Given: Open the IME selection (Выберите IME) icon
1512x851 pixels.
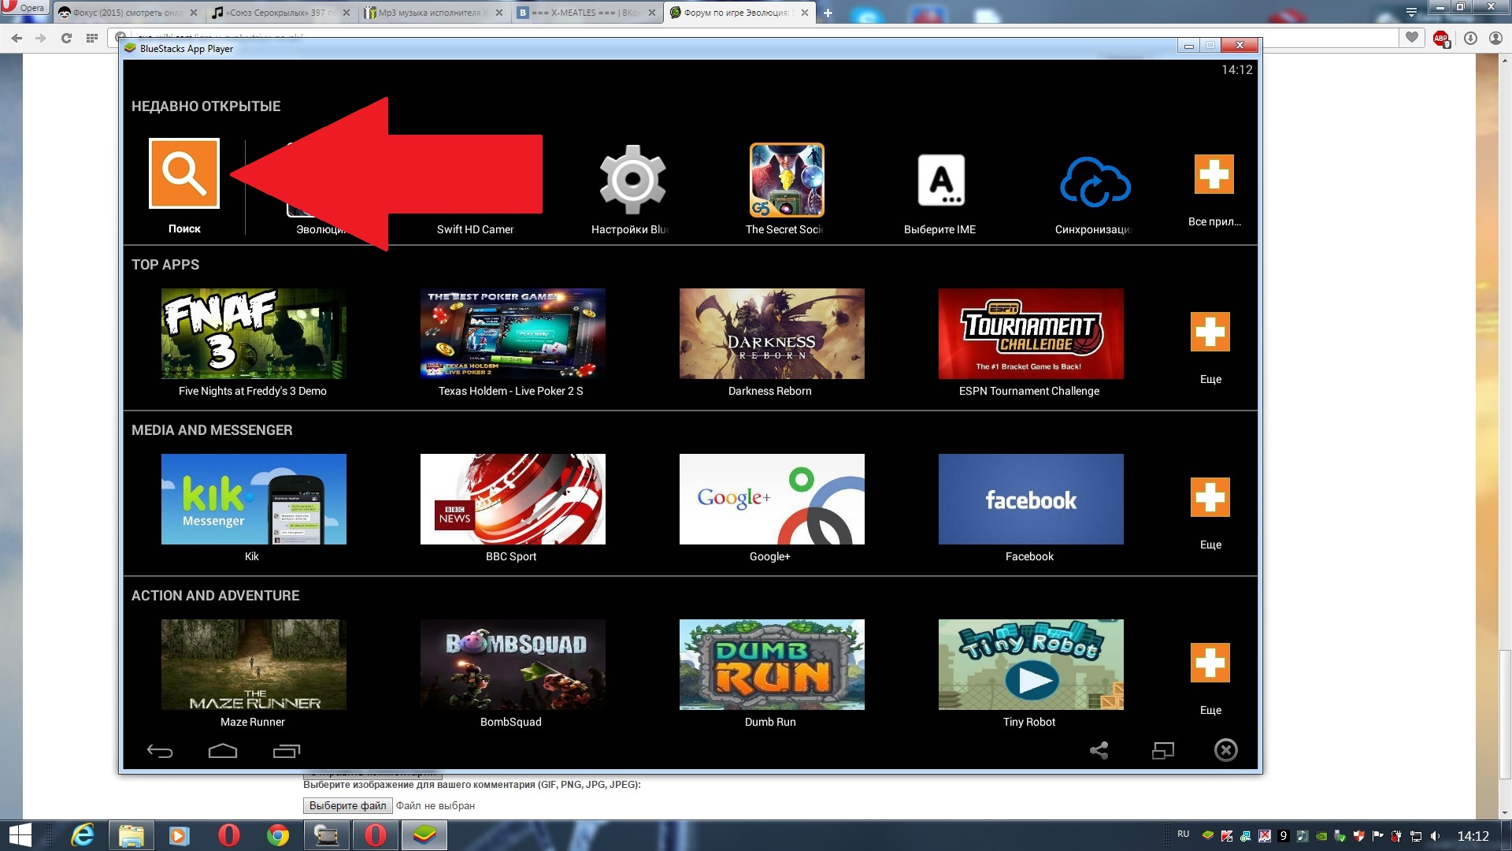Looking at the screenshot, I should point(940,180).
